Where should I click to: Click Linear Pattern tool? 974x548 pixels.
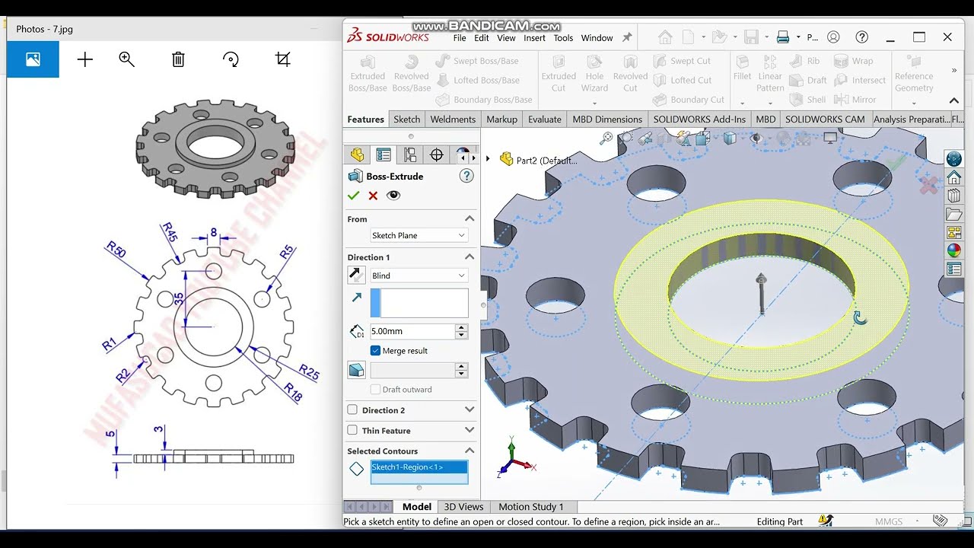pyautogui.click(x=770, y=74)
